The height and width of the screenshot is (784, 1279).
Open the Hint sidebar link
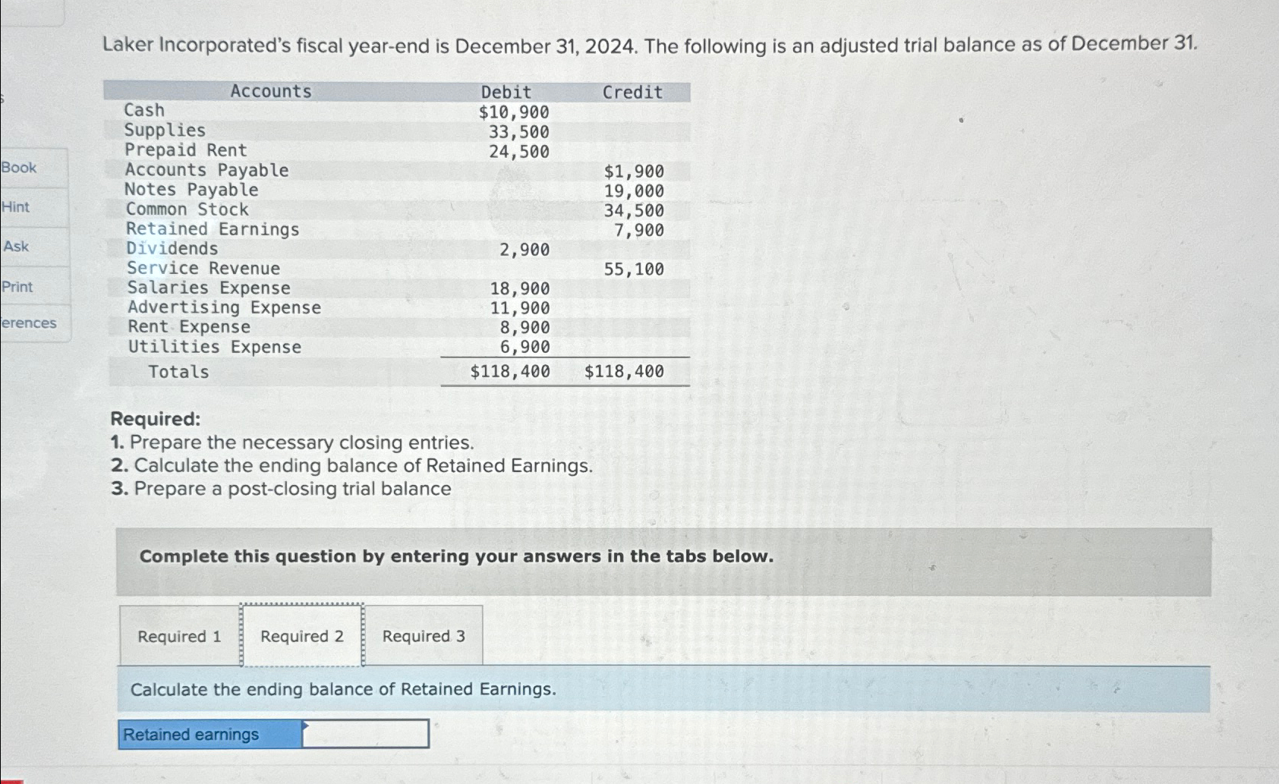pyautogui.click(x=16, y=207)
